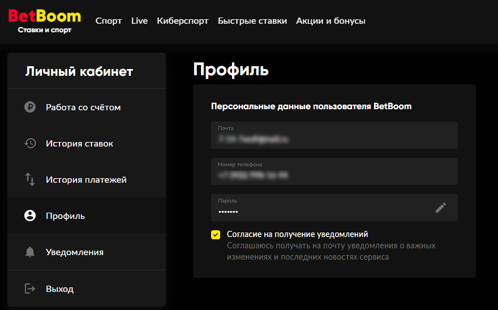Click the Соглашаюсь получать на почту description text
The height and width of the screenshot is (310, 498).
pyautogui.click(x=331, y=251)
